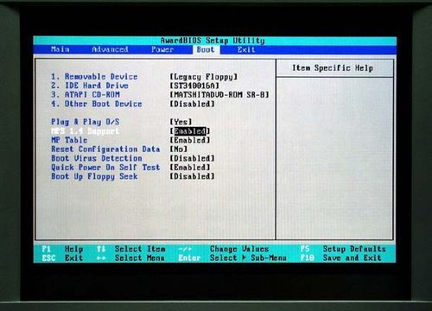This screenshot has width=432, height=311.
Task: Select the Boot tab
Action: tap(206, 49)
